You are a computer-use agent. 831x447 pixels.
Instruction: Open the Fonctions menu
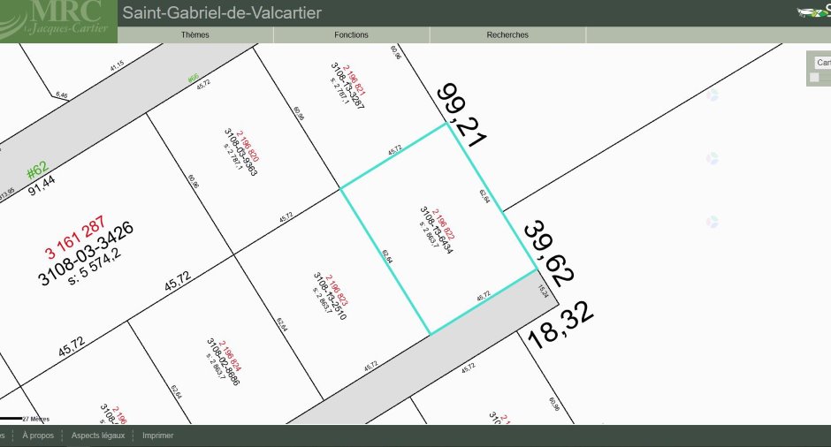click(351, 35)
